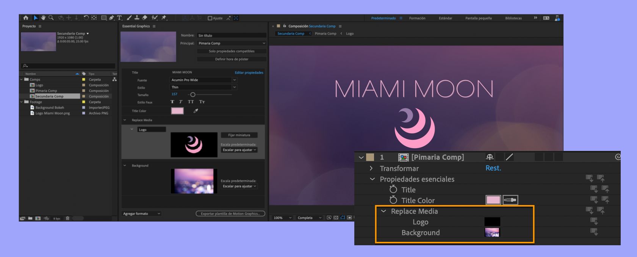
Task: Toggle all caps TT style button
Action: 191,102
